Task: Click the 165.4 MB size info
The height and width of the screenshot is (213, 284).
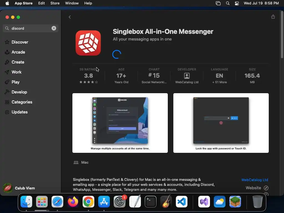Action: [252, 76]
